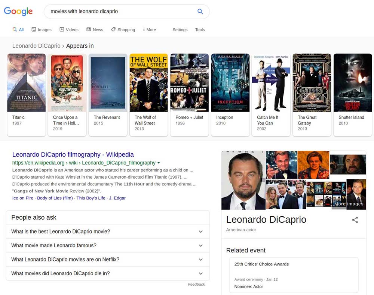
Task: Open the Wikipedia result URL dropdown arrow
Action: click(x=159, y=163)
